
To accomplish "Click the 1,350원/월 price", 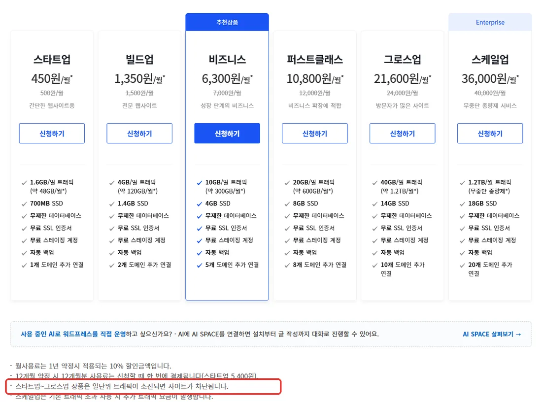I will pos(139,79).
